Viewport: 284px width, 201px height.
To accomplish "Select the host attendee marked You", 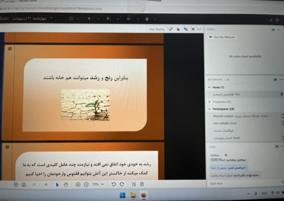I will point(245,94).
